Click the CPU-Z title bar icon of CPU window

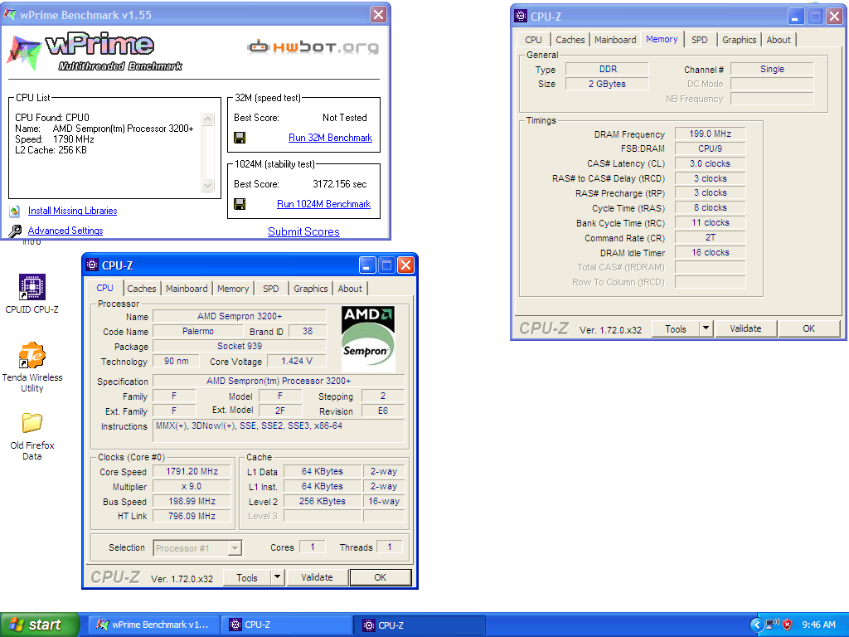[x=92, y=265]
